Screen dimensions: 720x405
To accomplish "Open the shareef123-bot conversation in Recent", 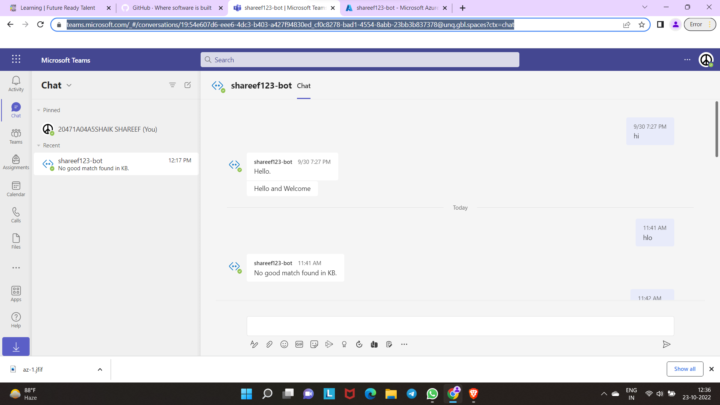I will click(x=116, y=164).
